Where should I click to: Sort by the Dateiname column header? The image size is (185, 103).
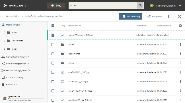click(x=73, y=26)
